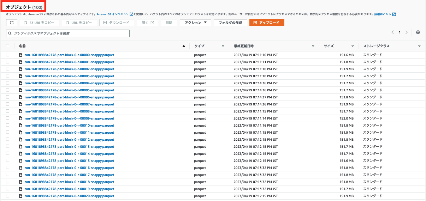Focus the プレフィックスでオブジェクトを検索 field
This screenshot has height=201, width=426.
[68, 33]
